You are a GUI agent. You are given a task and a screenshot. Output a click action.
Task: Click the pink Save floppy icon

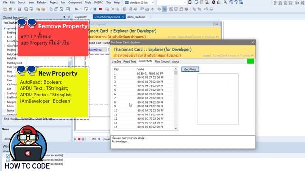pos(20,9)
